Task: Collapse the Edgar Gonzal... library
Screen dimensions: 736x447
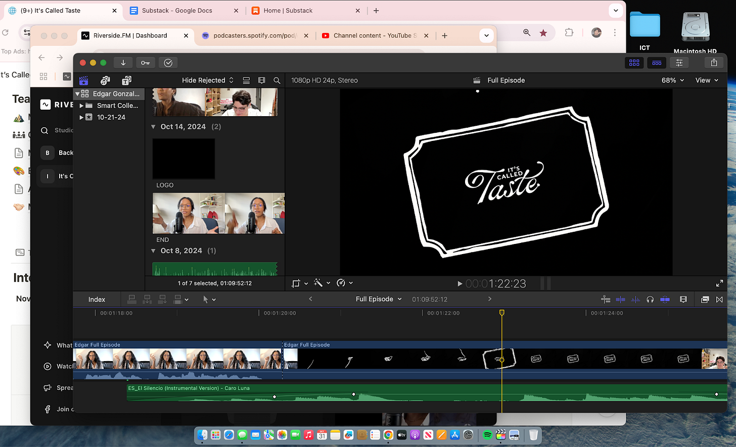Action: click(77, 94)
